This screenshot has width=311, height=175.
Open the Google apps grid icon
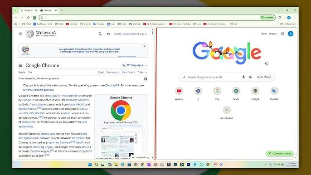(x=282, y=34)
